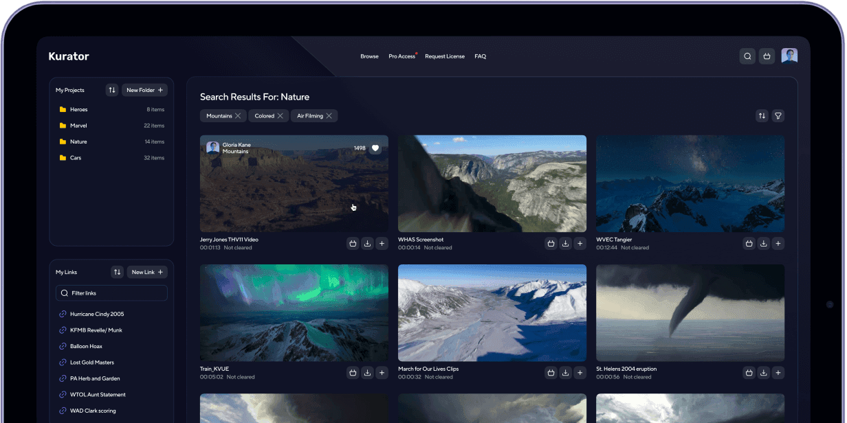Screen dimensions: 847x423
Task: Download Jerry Jones THV11 Video
Action: click(x=367, y=243)
